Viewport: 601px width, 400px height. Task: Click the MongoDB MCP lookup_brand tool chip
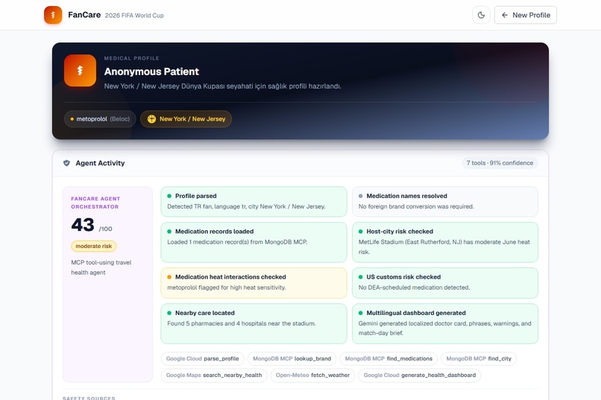pyautogui.click(x=292, y=359)
